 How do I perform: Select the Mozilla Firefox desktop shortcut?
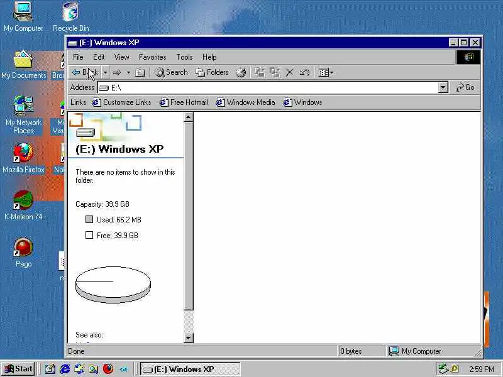tap(23, 158)
